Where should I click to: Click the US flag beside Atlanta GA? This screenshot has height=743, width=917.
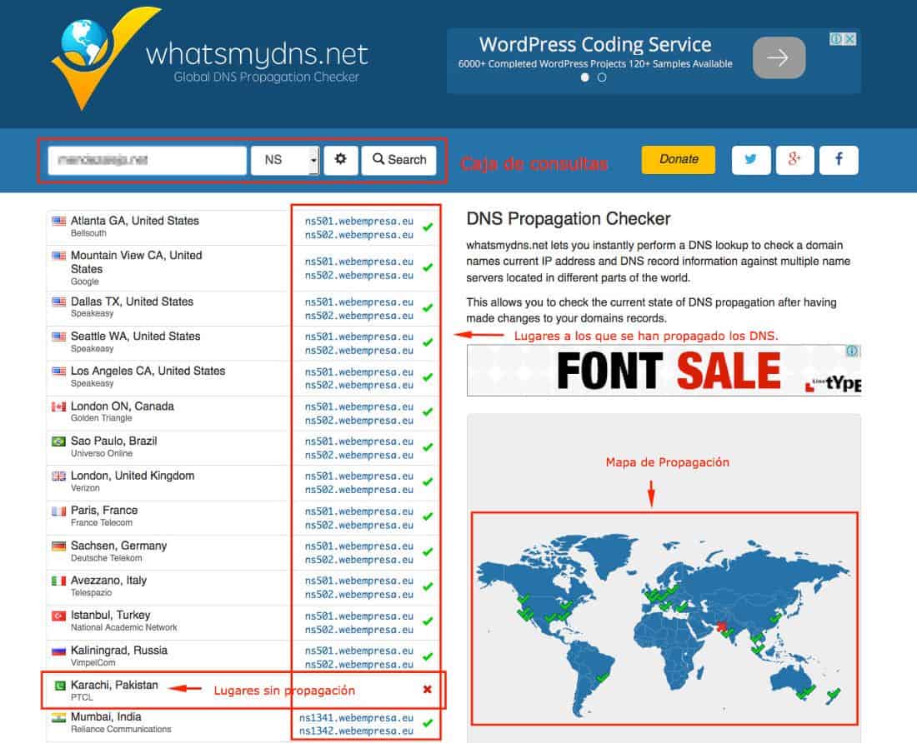(x=58, y=221)
